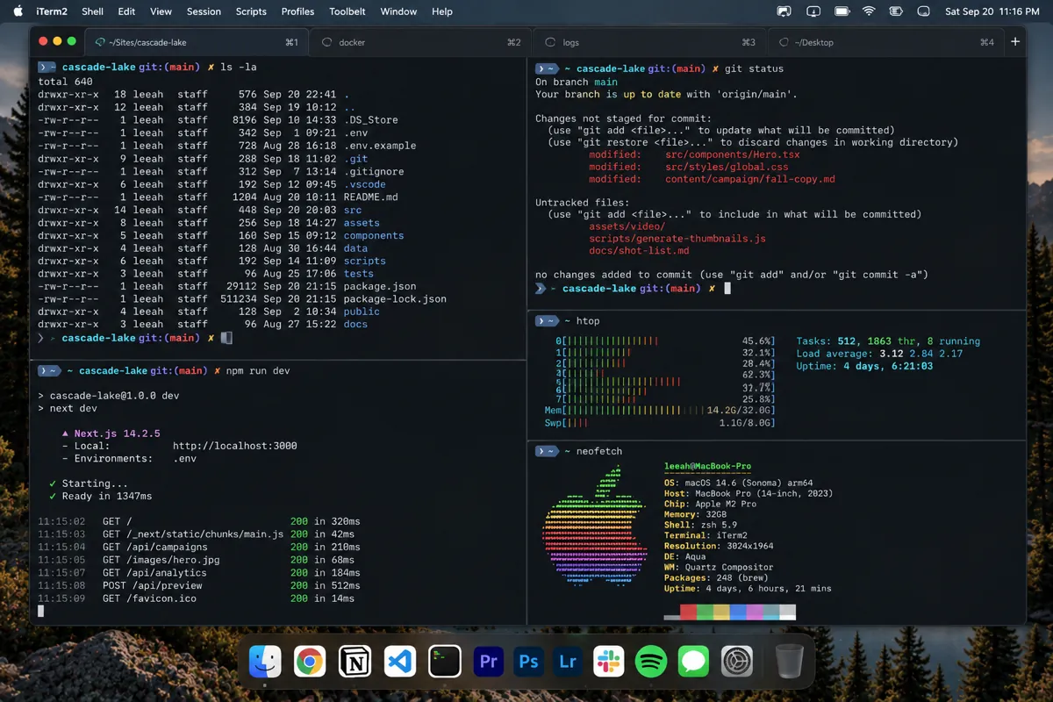Open the http://localhost:3000 link

click(235, 446)
